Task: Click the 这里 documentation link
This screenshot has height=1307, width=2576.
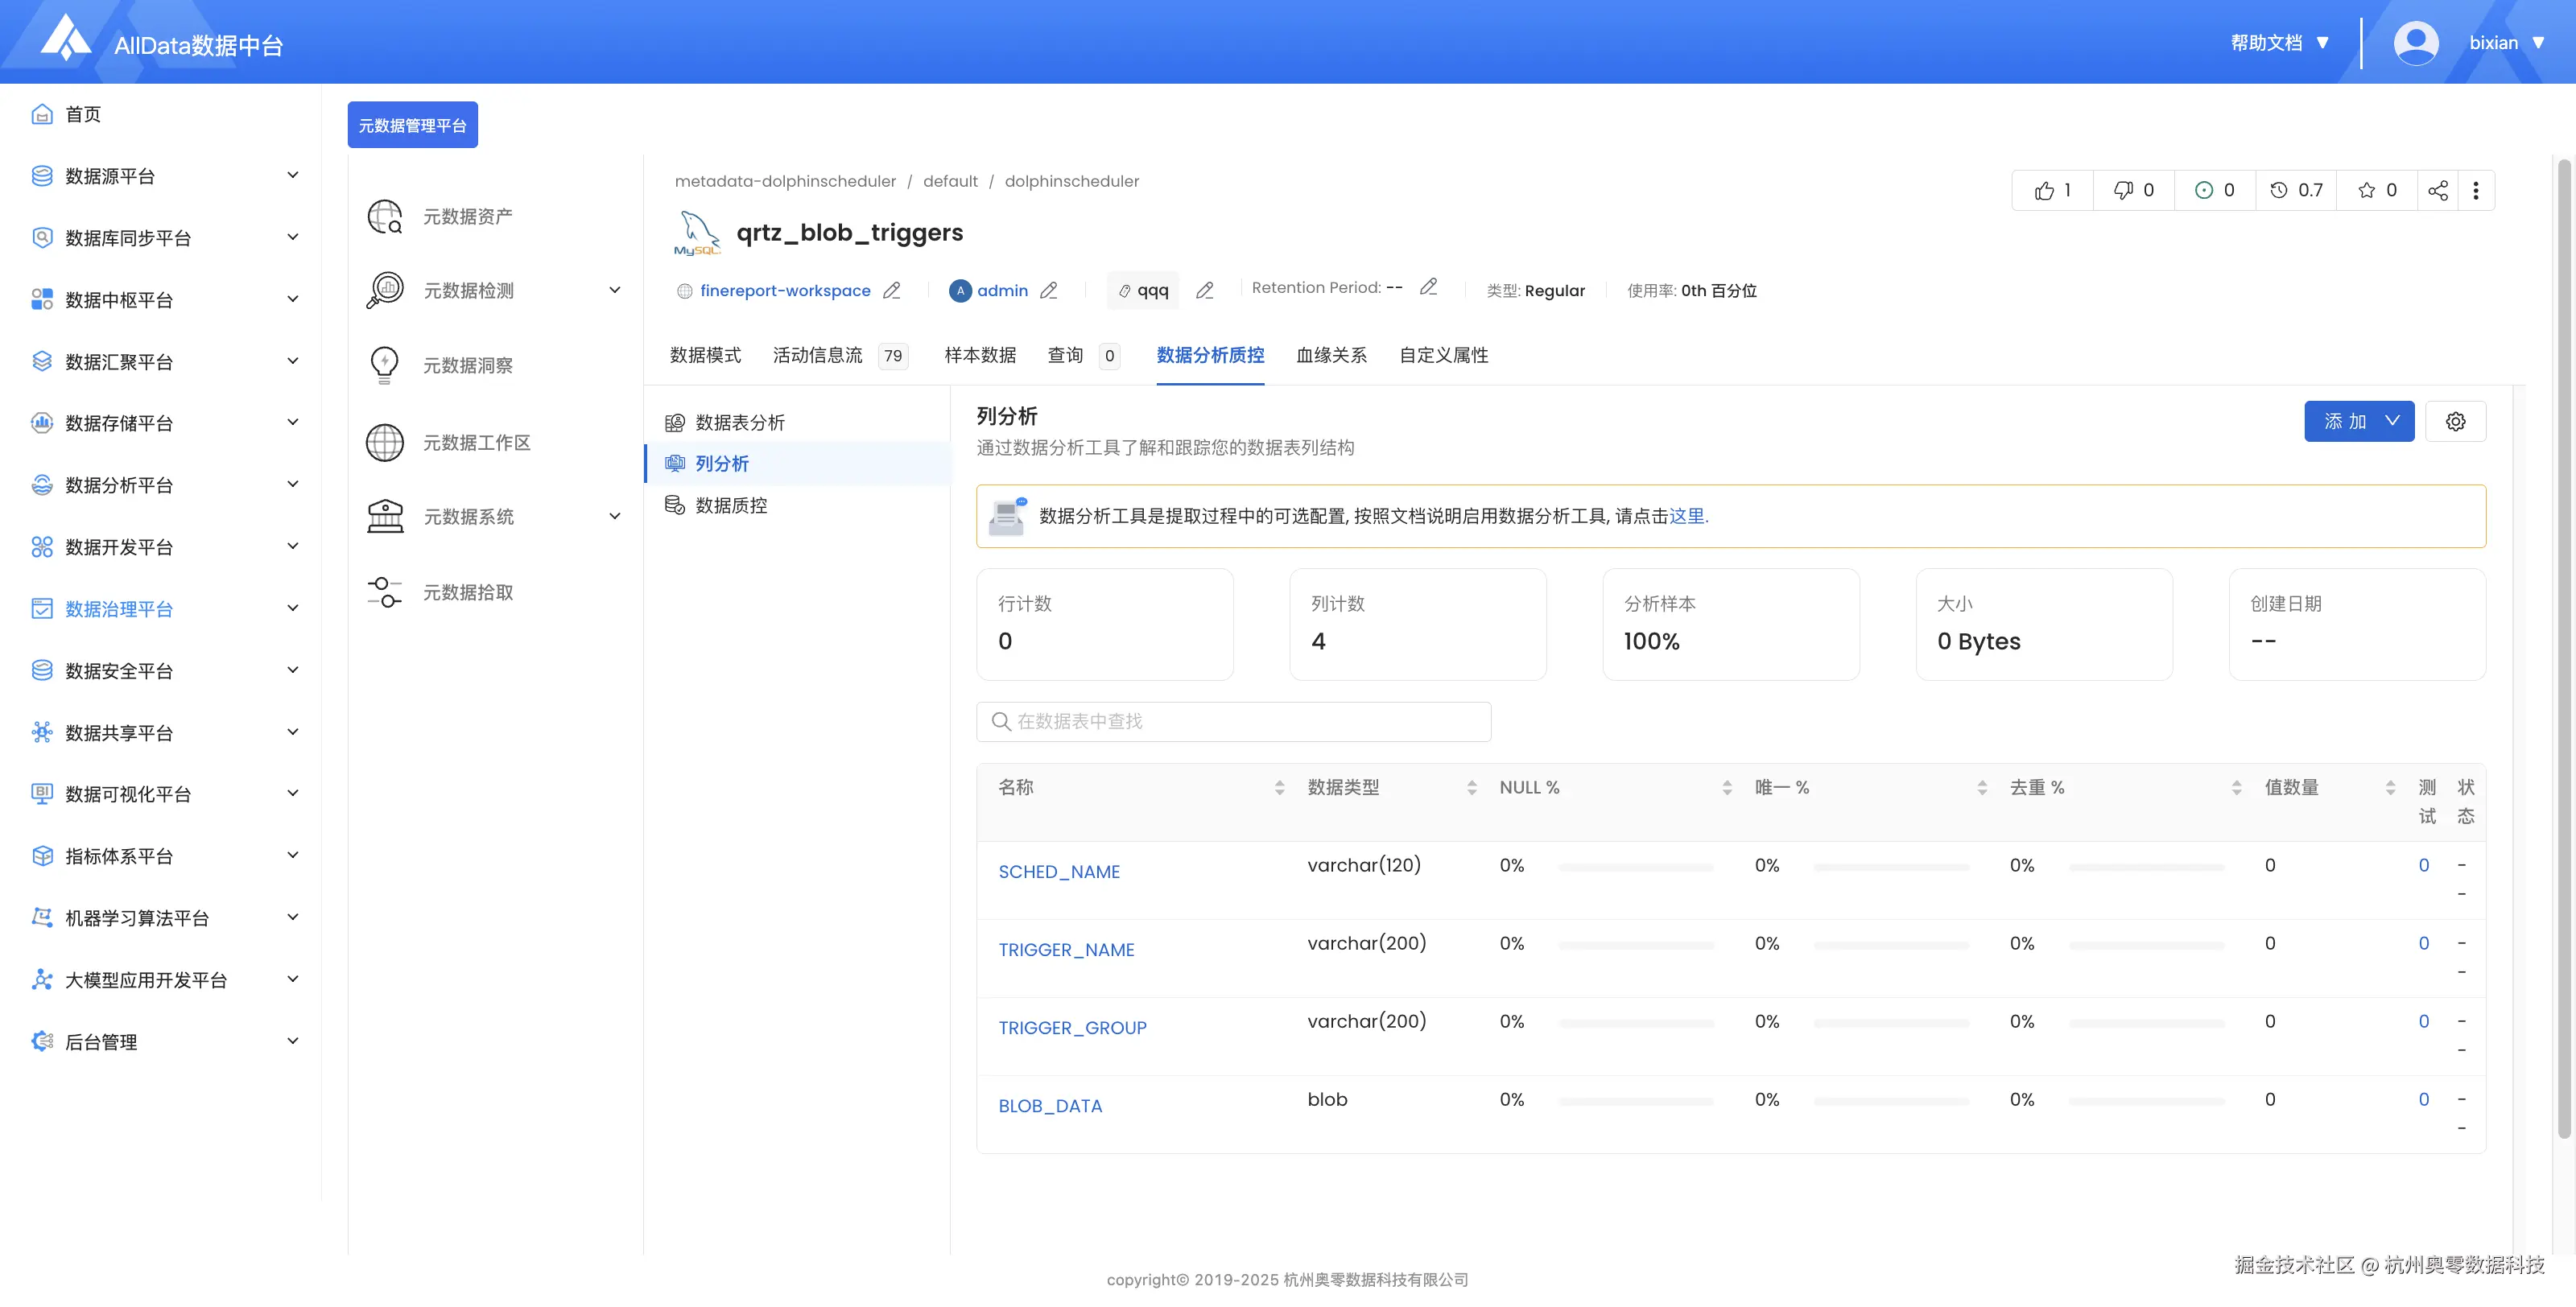Action: point(1686,516)
